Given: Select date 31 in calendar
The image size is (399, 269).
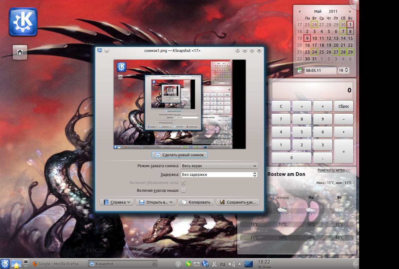Looking at the screenshot, I should tap(314, 59).
